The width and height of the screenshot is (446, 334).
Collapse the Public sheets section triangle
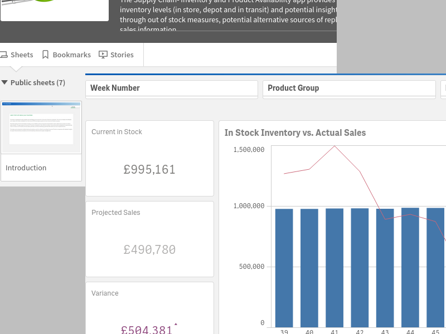pyautogui.click(x=4, y=82)
